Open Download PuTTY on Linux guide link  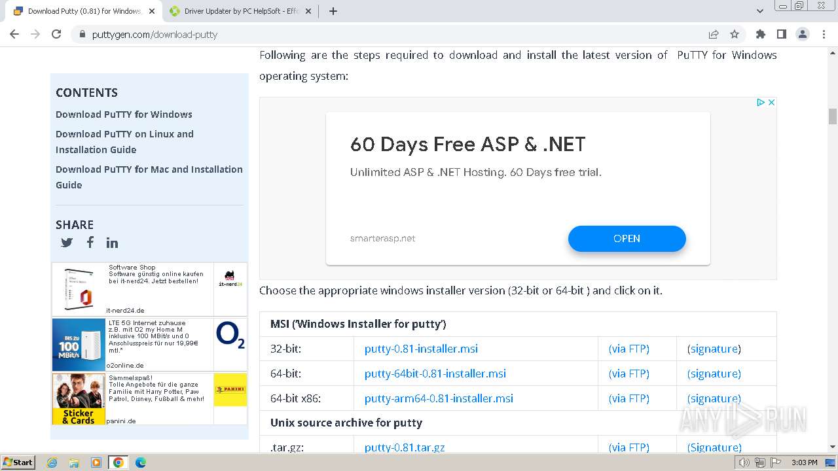click(124, 142)
